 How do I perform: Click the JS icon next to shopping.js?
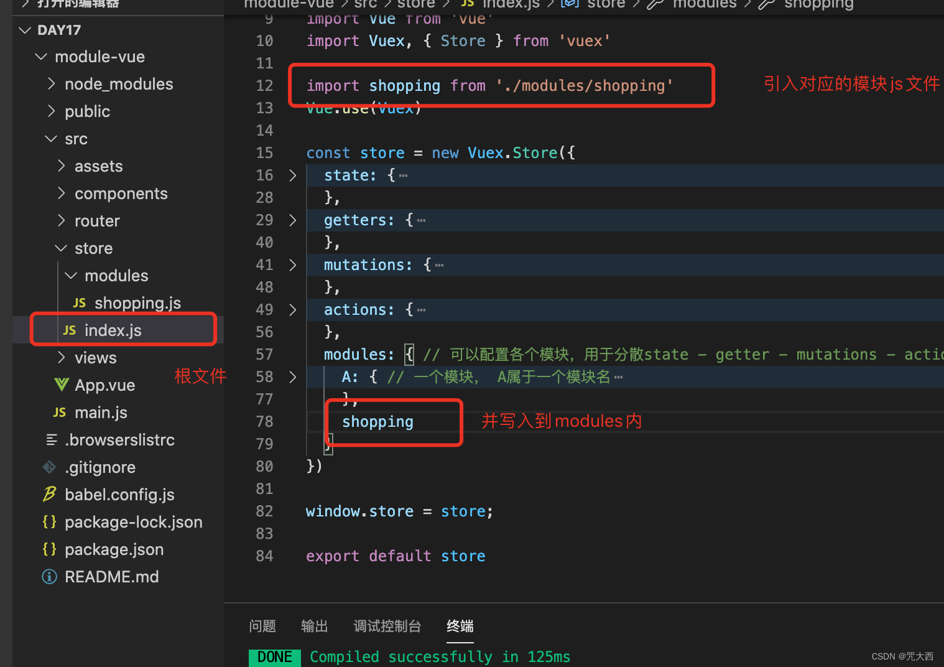point(79,302)
